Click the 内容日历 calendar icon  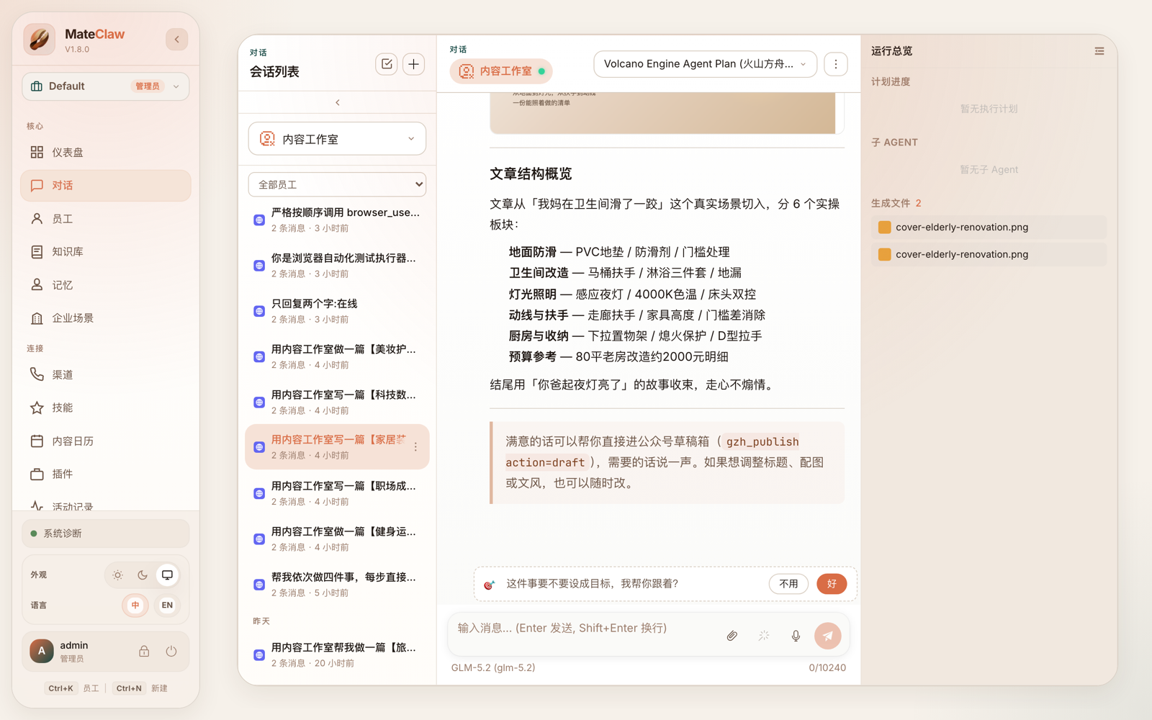[37, 441]
